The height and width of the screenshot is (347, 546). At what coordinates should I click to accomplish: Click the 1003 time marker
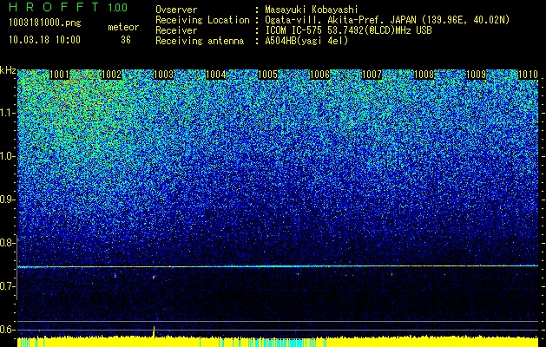(x=164, y=75)
